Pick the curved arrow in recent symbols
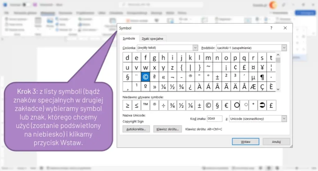 click(x=262, y=105)
